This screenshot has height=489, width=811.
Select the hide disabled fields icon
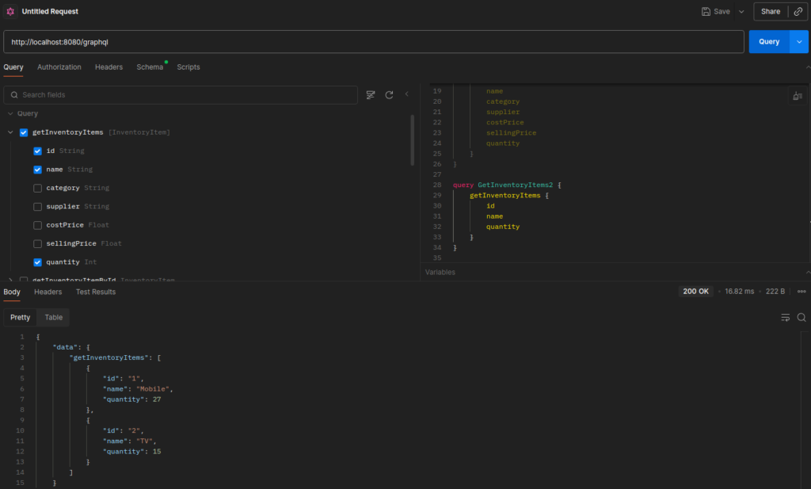coord(370,94)
